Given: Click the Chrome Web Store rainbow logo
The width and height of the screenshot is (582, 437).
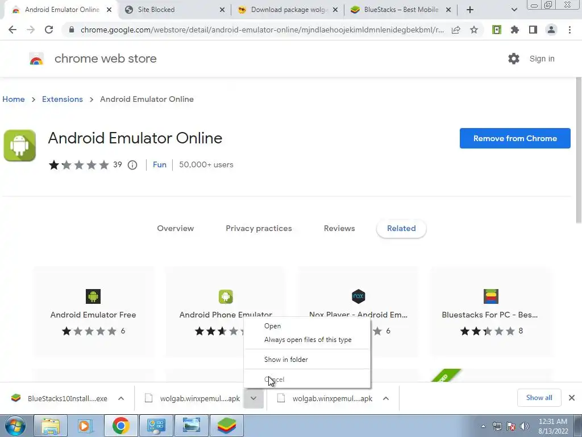Looking at the screenshot, I should (36, 59).
